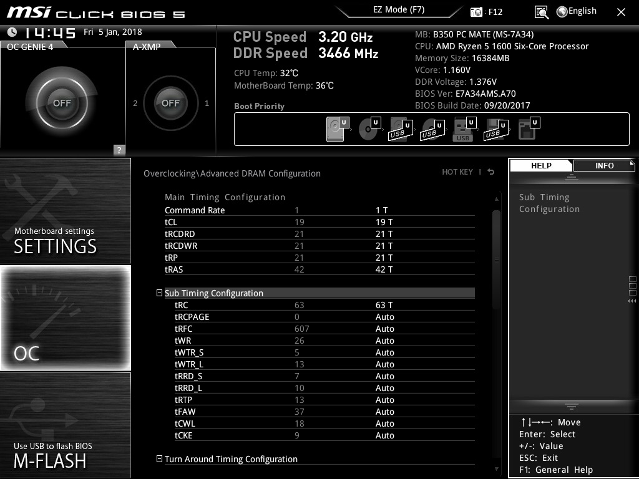
Task: Open tWR Auto value setting
Action: pos(384,341)
